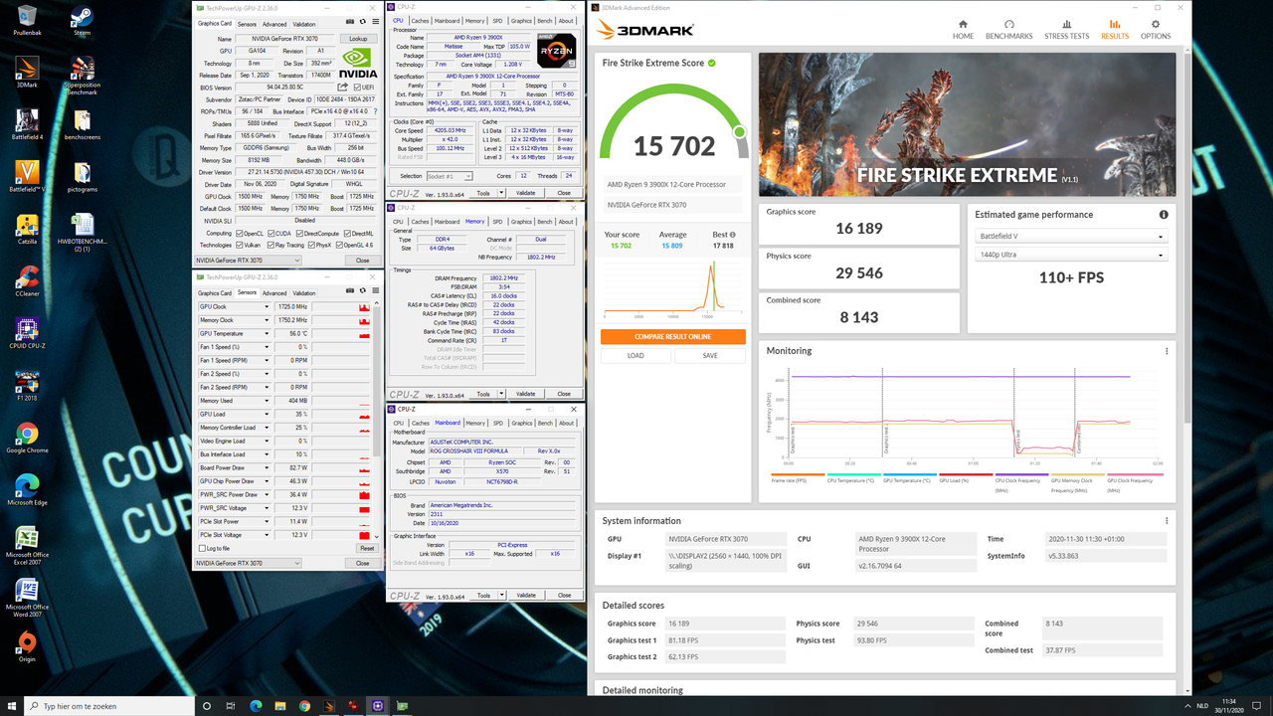Click Reset in GPU-Z Sensors window
The width and height of the screenshot is (1273, 716).
point(367,548)
